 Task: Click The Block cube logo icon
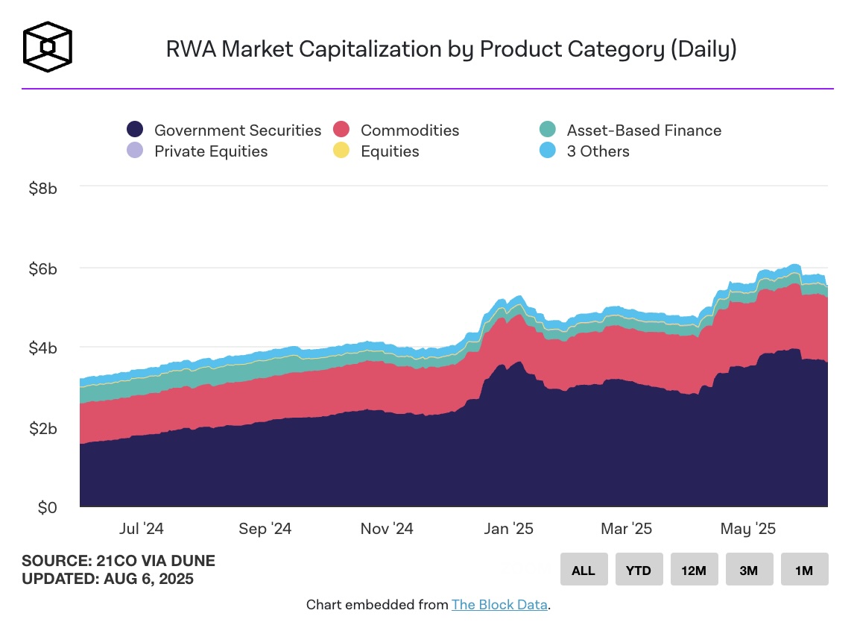click(48, 47)
